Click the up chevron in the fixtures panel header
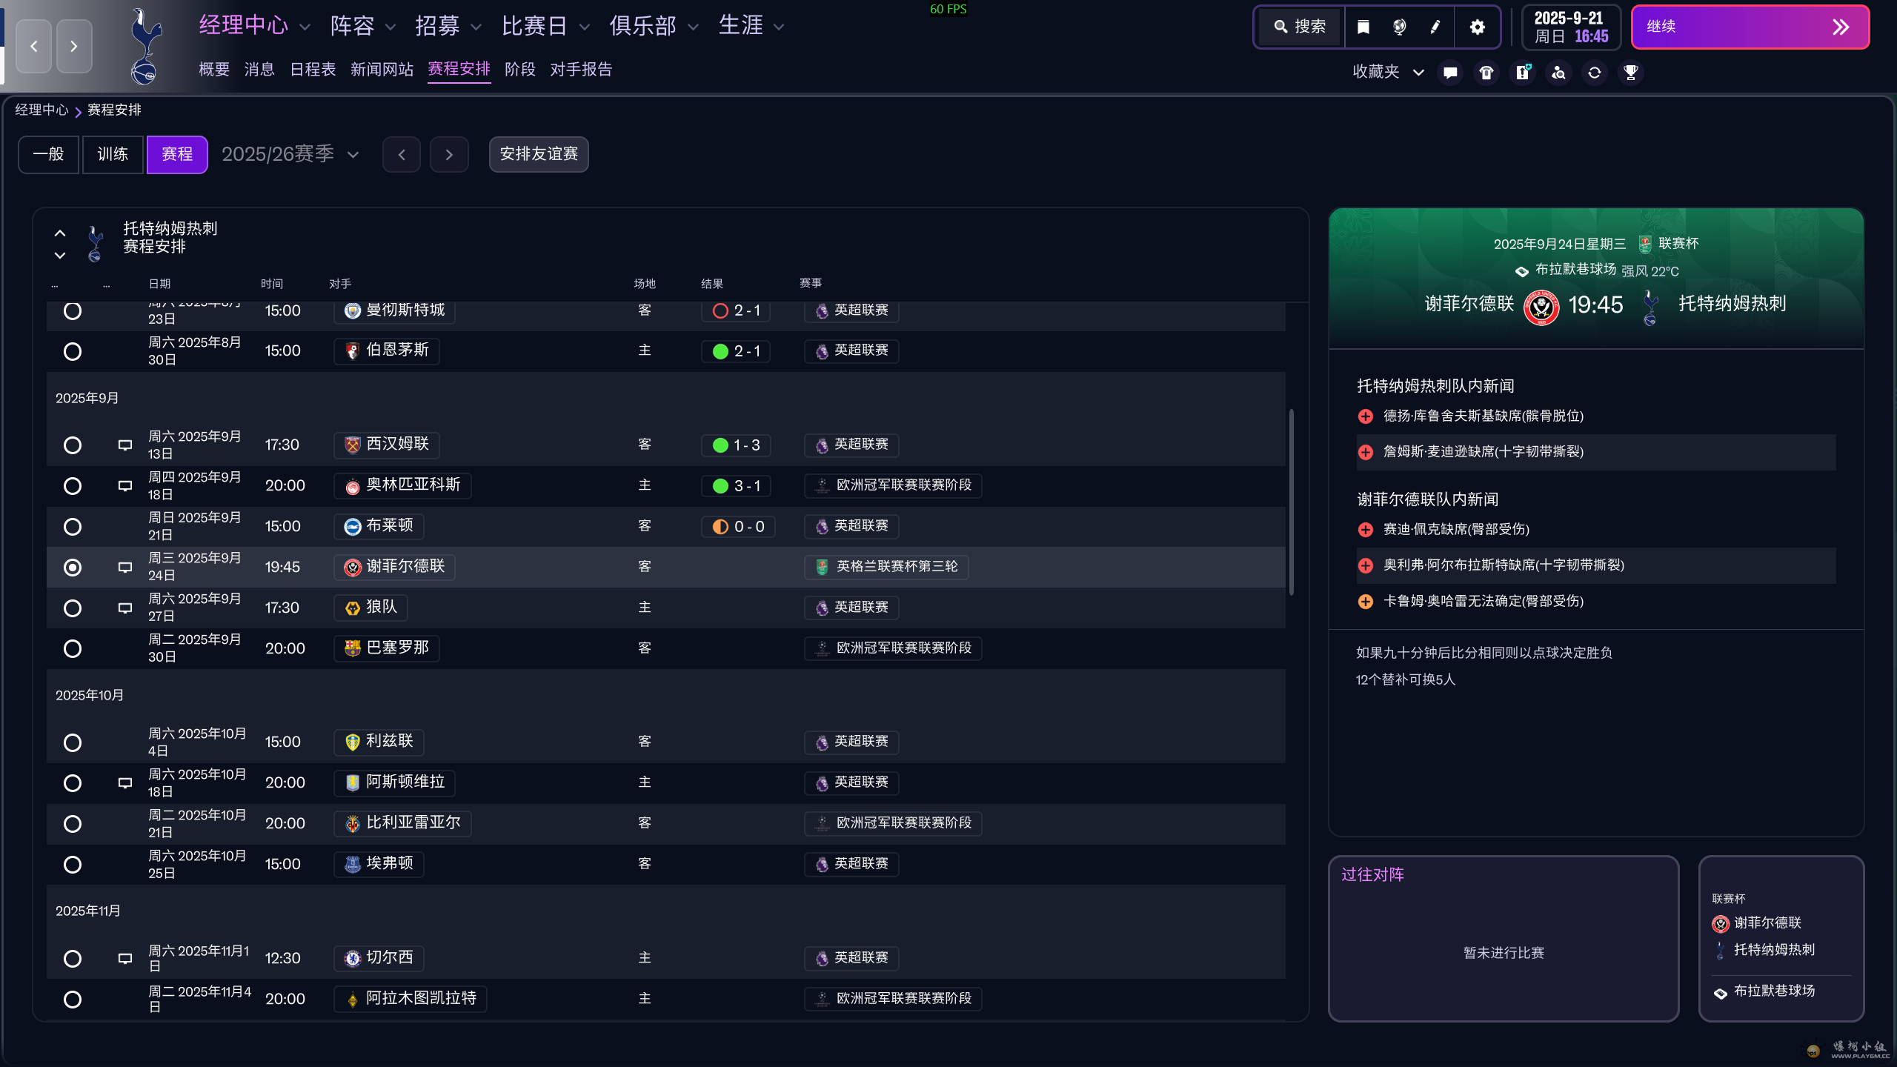Viewport: 1897px width, 1067px height. [60, 233]
